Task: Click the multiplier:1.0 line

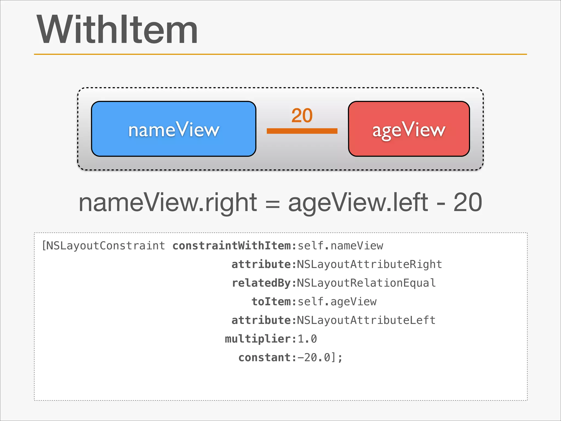Action: coord(271,339)
